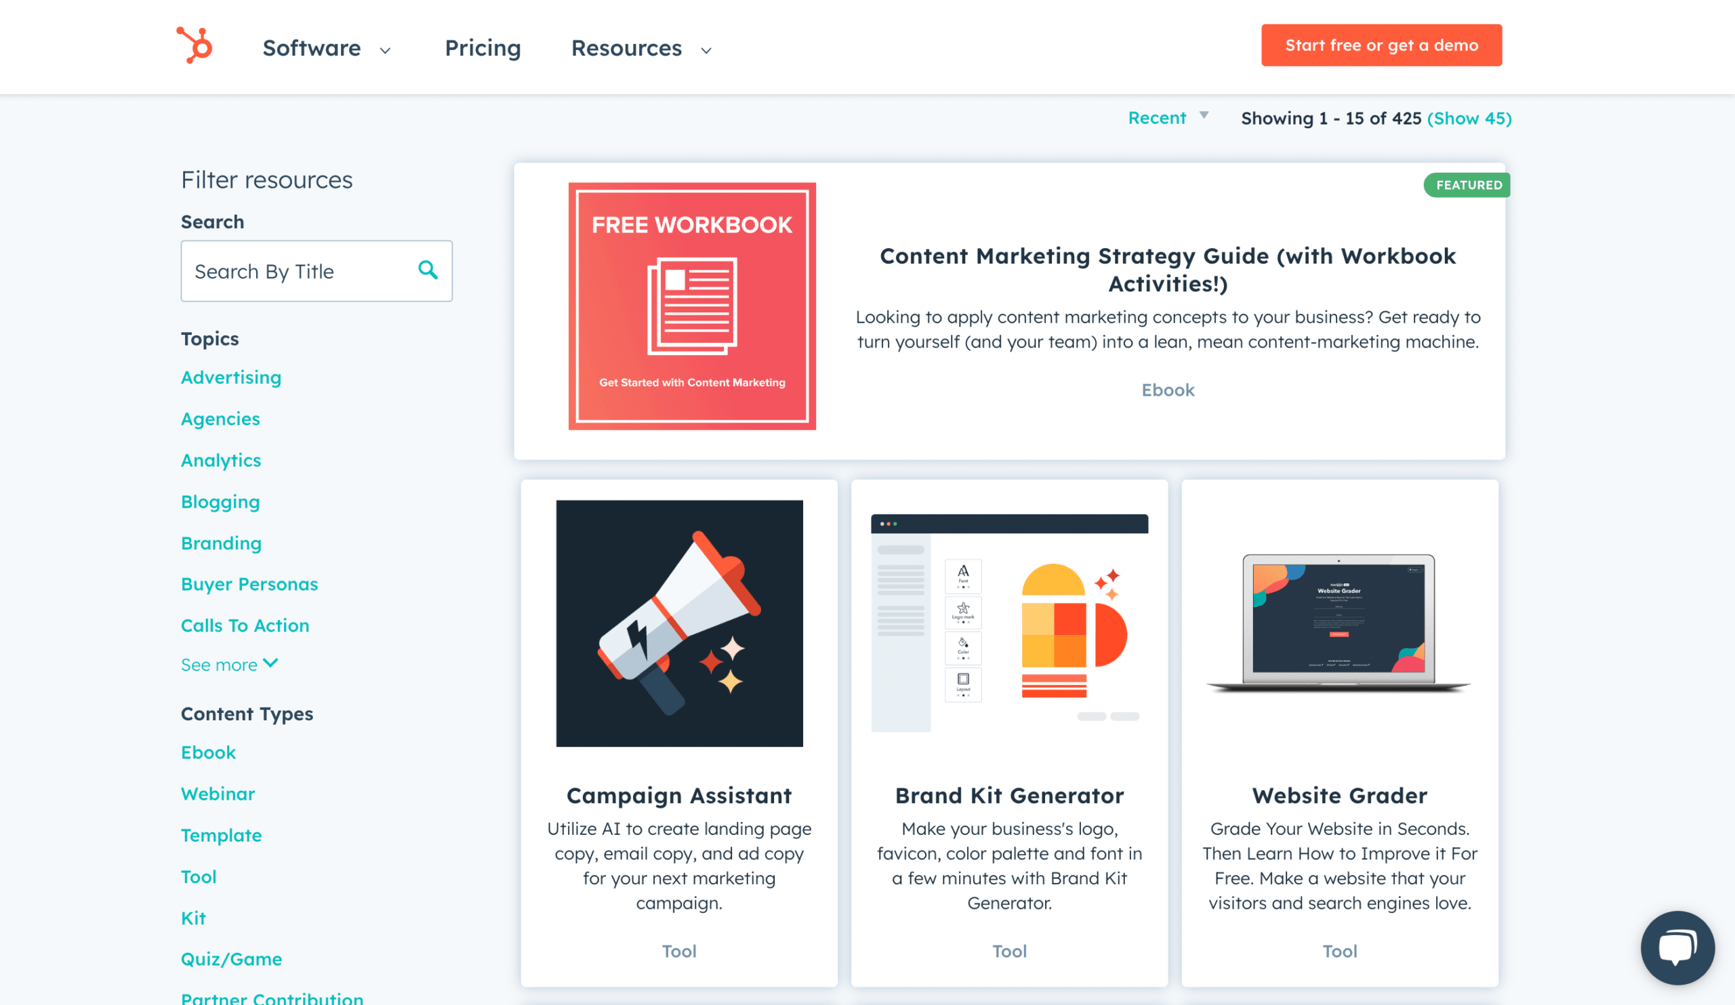Filter by Blogging topic

(x=220, y=501)
